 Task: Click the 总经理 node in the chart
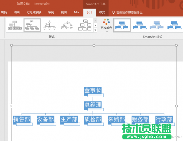pyautogui.click(x=93, y=105)
